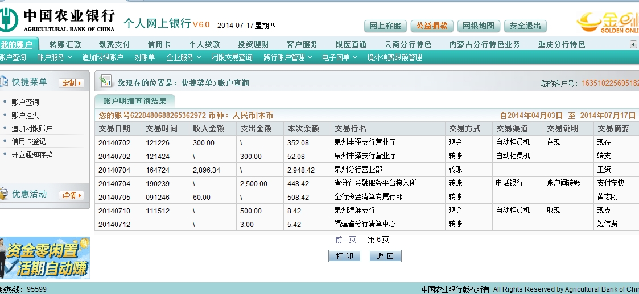Click the location breadcrumb icon
The image size is (639, 294).
(105, 82)
